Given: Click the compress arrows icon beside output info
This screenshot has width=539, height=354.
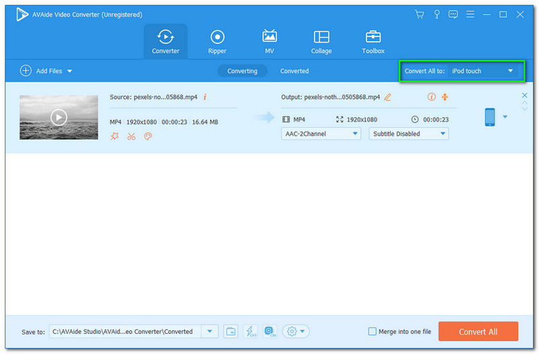Looking at the screenshot, I should coord(445,97).
